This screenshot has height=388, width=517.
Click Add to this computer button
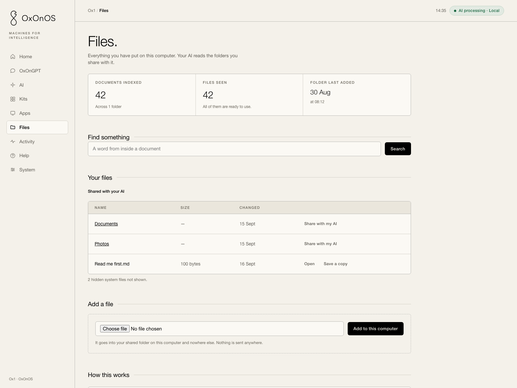[375, 329]
